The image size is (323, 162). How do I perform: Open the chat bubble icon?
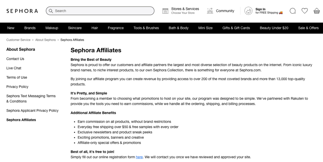[293, 11]
